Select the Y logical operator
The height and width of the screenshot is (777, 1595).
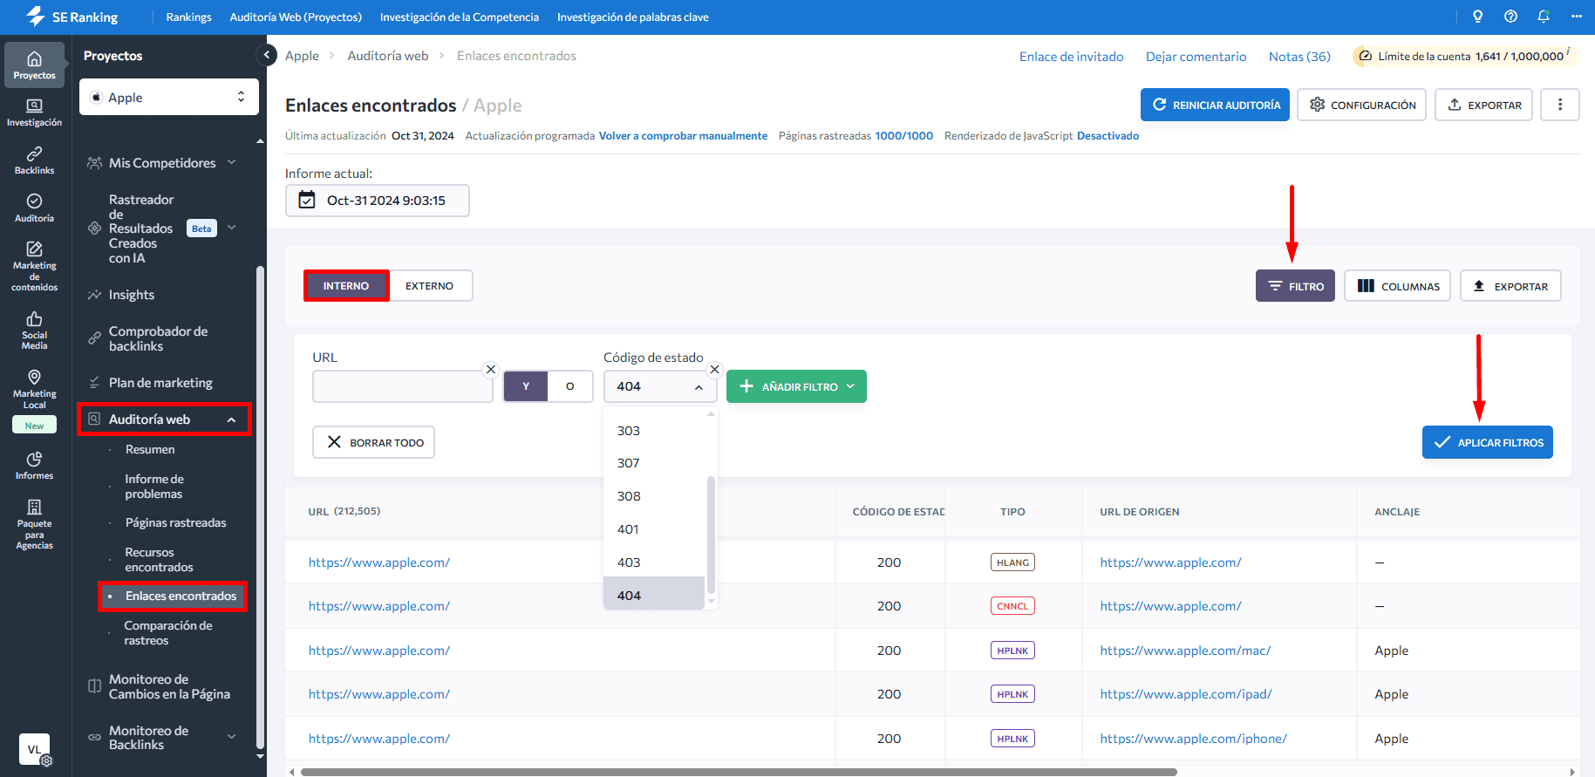(x=526, y=386)
